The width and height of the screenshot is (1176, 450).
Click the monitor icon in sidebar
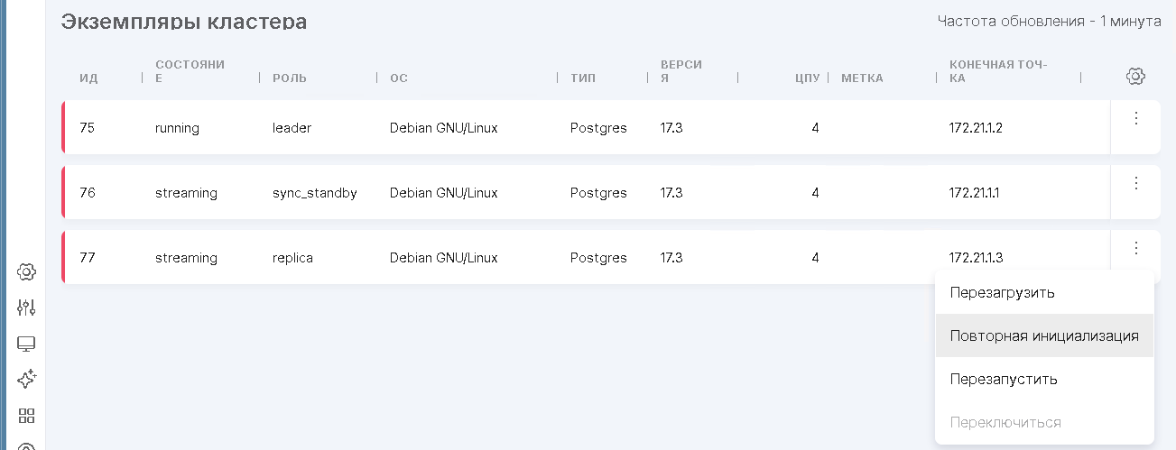tap(26, 344)
